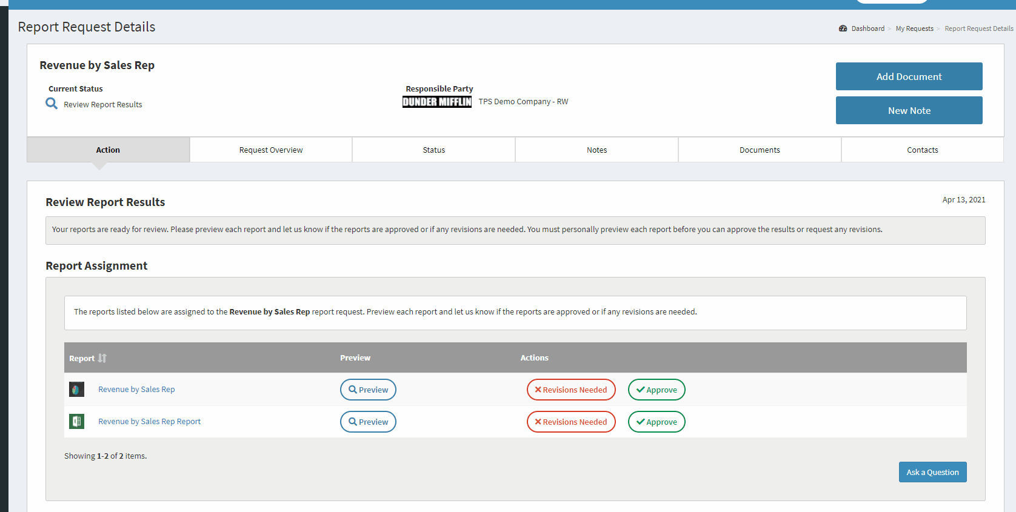Open My Requests breadcrumb link
The image size is (1016, 512).
click(x=914, y=28)
